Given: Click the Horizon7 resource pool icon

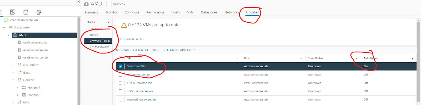Looking at the screenshot, I should tap(24, 87).
